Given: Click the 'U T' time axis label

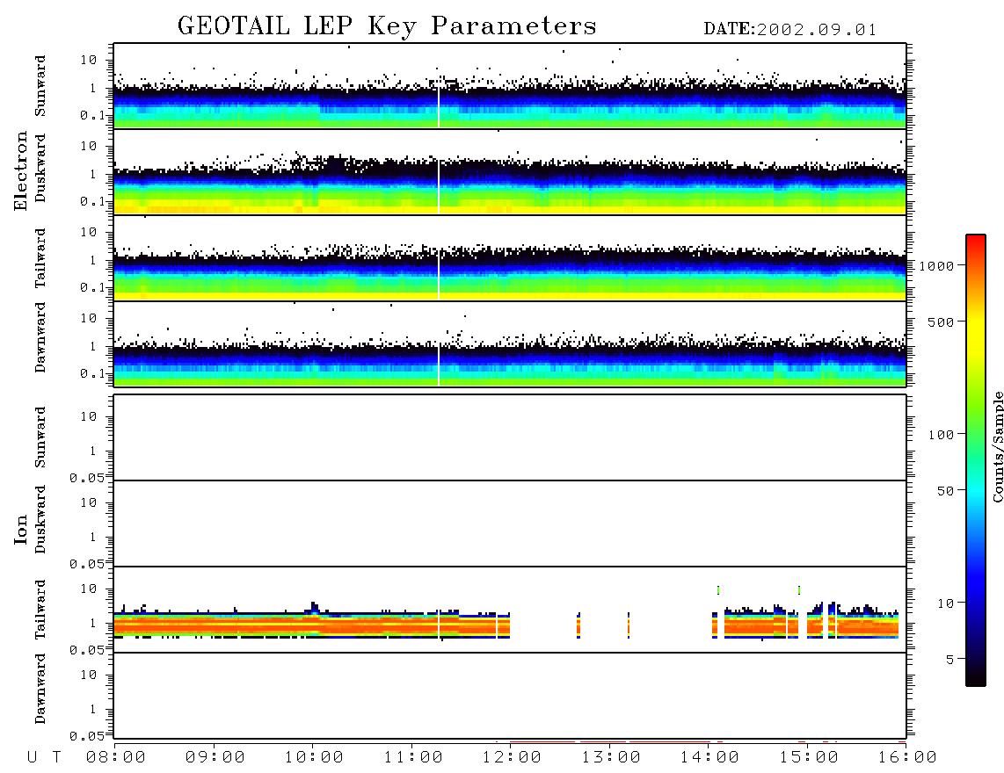Looking at the screenshot, I should (x=44, y=758).
